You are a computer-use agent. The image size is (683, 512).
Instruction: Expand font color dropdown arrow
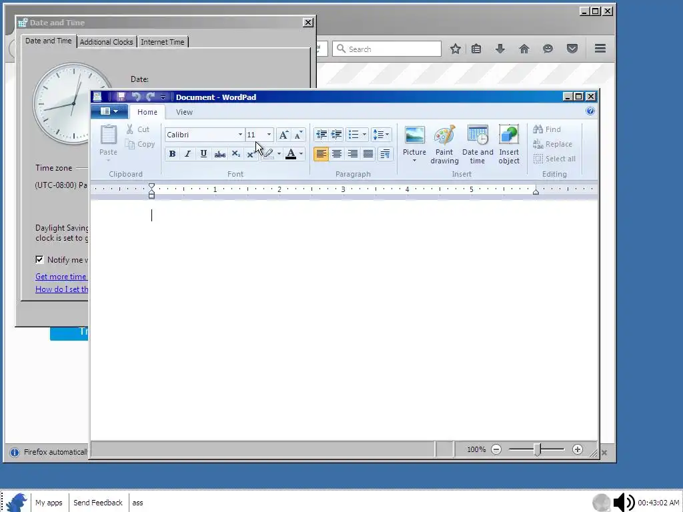click(x=301, y=154)
